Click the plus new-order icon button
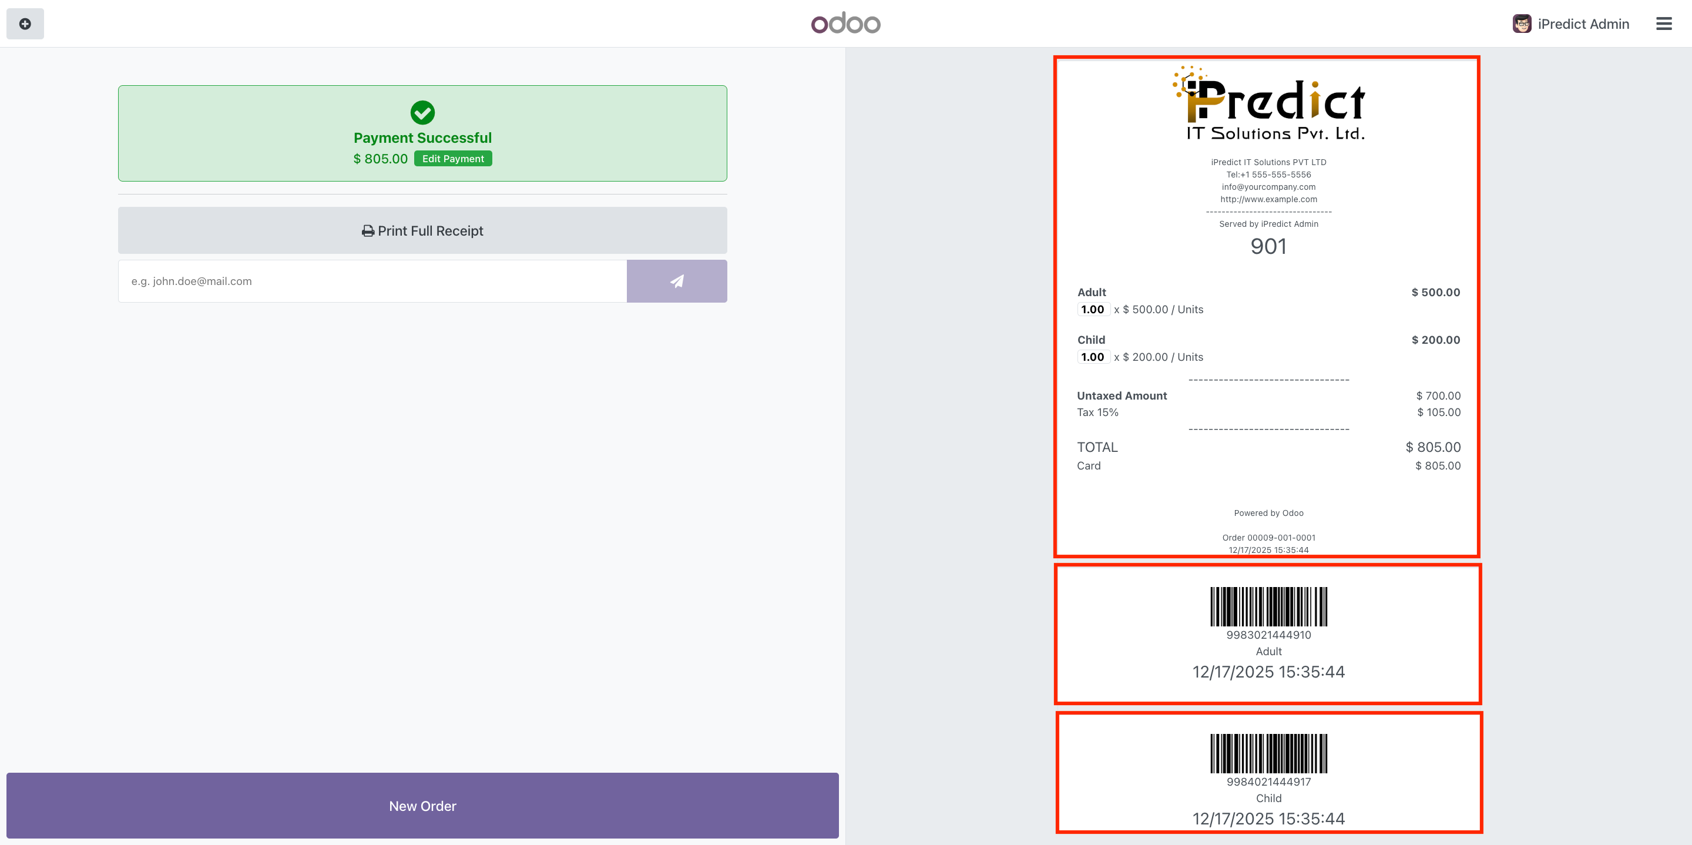Image resolution: width=1692 pixels, height=845 pixels. coord(25,24)
